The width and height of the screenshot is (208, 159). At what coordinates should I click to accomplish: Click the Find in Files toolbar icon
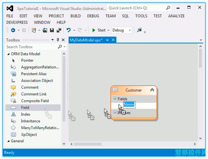click(x=139, y=30)
